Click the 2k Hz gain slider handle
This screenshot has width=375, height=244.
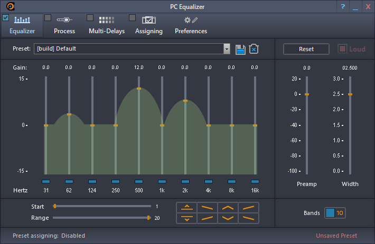[185, 101]
